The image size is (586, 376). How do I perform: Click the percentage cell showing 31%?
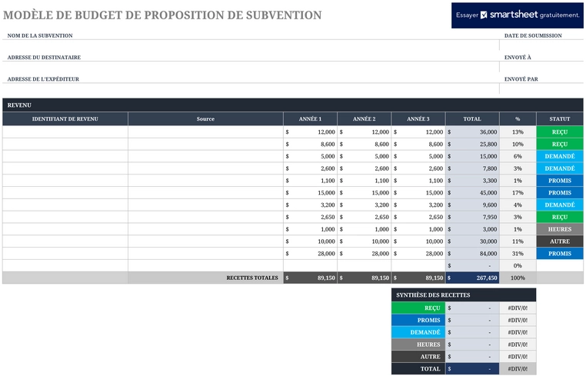(518, 254)
